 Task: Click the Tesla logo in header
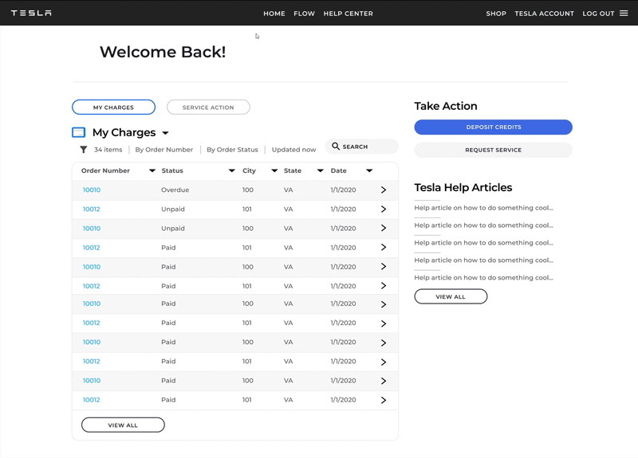click(31, 14)
